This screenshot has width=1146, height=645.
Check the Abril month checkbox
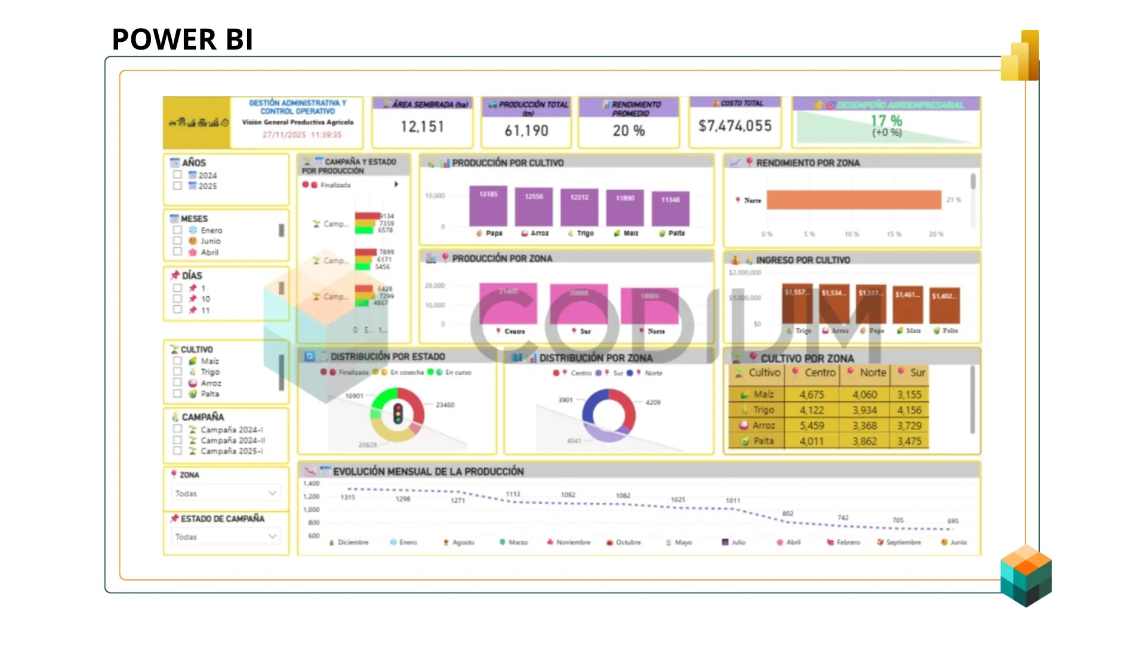click(177, 251)
